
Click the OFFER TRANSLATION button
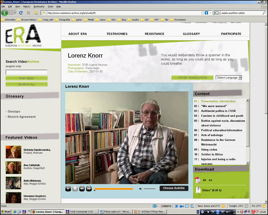tap(192, 78)
